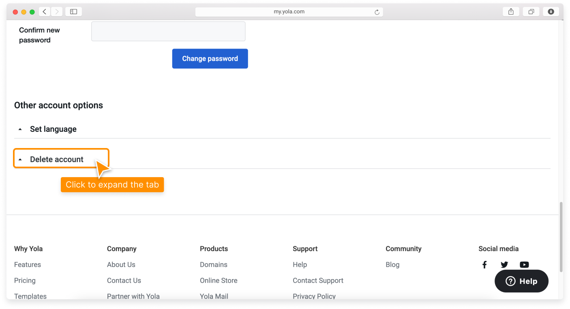Expand the Delete account section
Screen dimensions: 570x309
click(57, 159)
